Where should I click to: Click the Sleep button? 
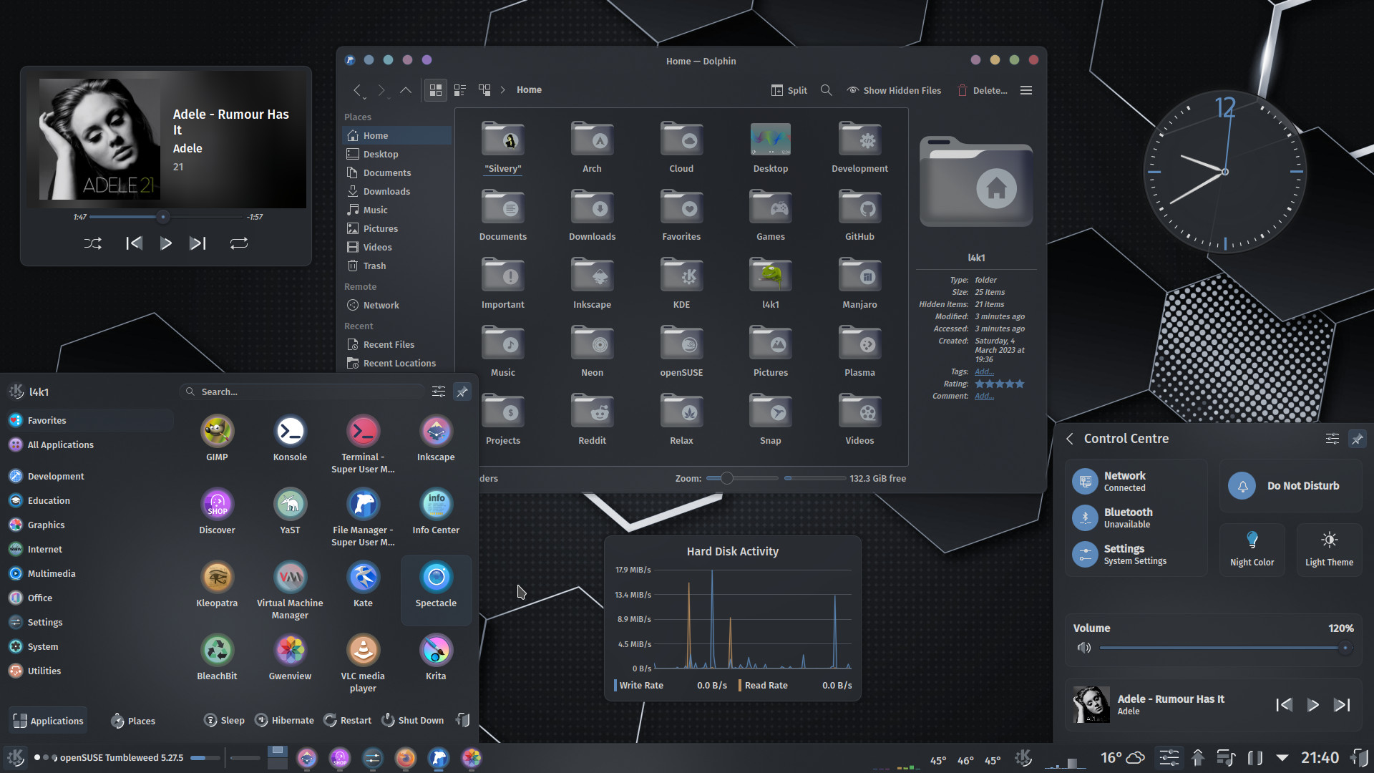tap(224, 720)
